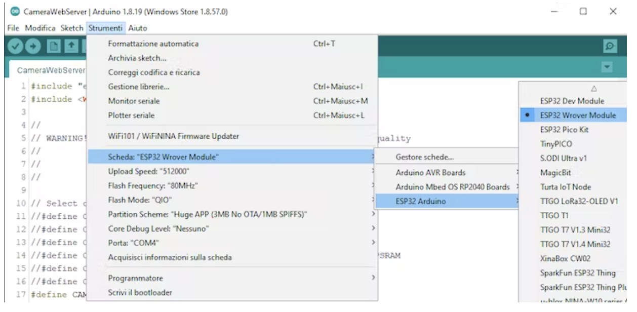Choose the selected ESP32 Wrover Module board
Image resolution: width=637 pixels, height=312 pixels.
(578, 115)
